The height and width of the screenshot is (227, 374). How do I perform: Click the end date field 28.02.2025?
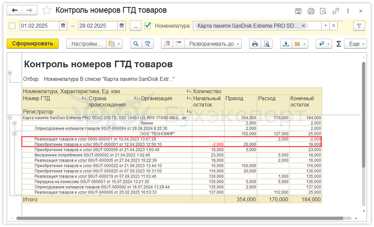click(x=98, y=26)
